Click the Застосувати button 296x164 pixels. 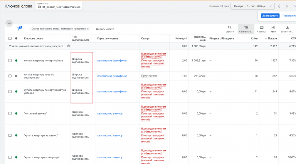[x=270, y=16]
